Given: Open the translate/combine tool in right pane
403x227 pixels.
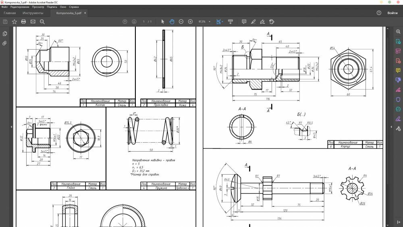Looking at the screenshot, I should click(398, 80).
